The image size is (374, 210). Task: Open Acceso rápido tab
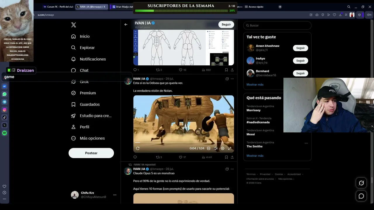pyautogui.click(x=254, y=7)
